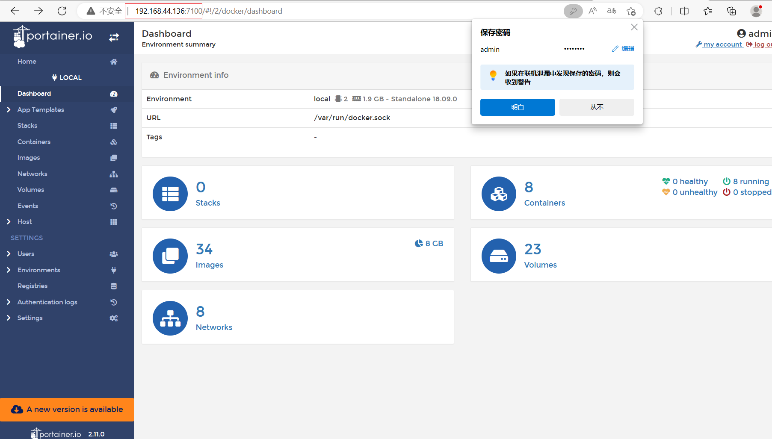Click the A new version is available banner
Viewport: 772px width, 439px height.
(67, 410)
